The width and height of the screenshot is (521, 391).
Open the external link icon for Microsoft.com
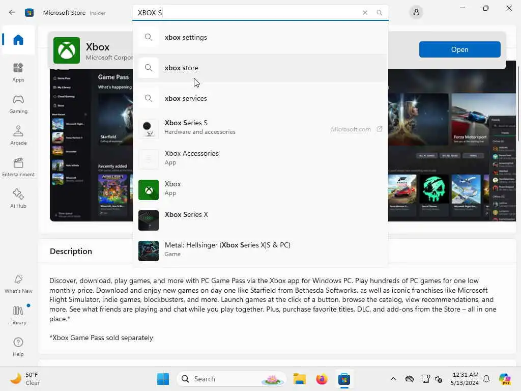(380, 129)
